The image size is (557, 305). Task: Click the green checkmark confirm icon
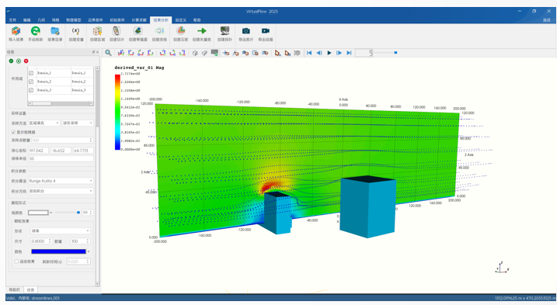[x=12, y=61]
